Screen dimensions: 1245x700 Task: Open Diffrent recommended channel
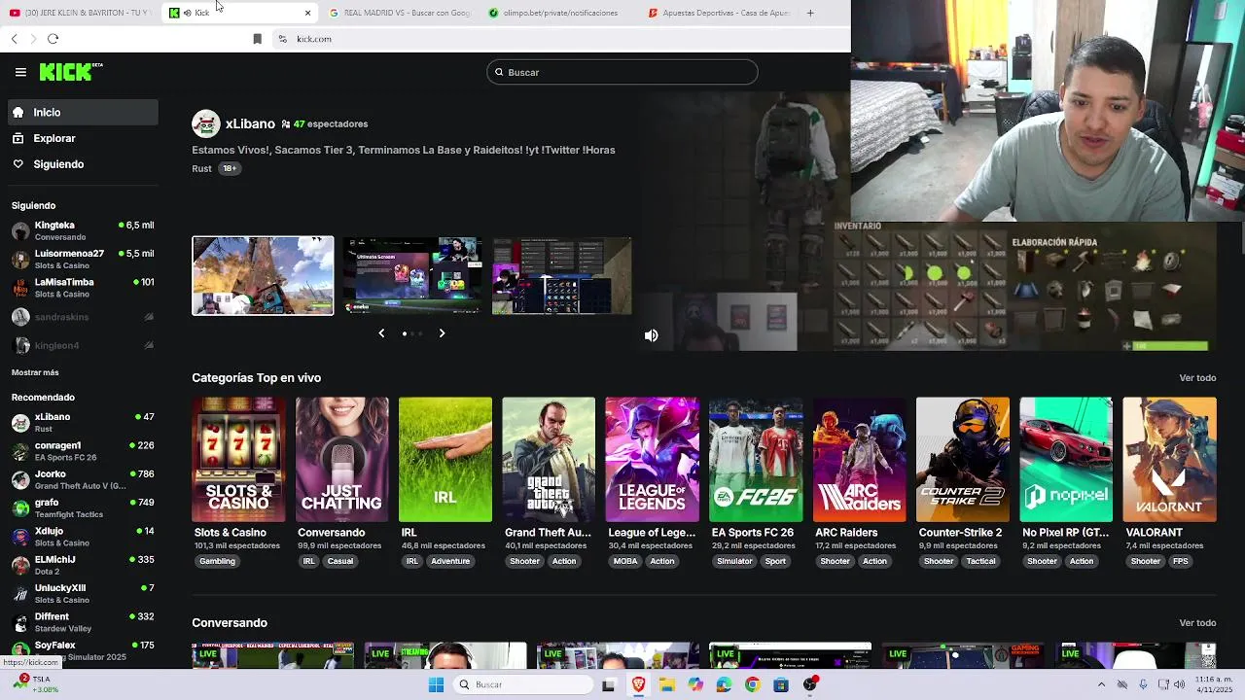(x=83, y=622)
